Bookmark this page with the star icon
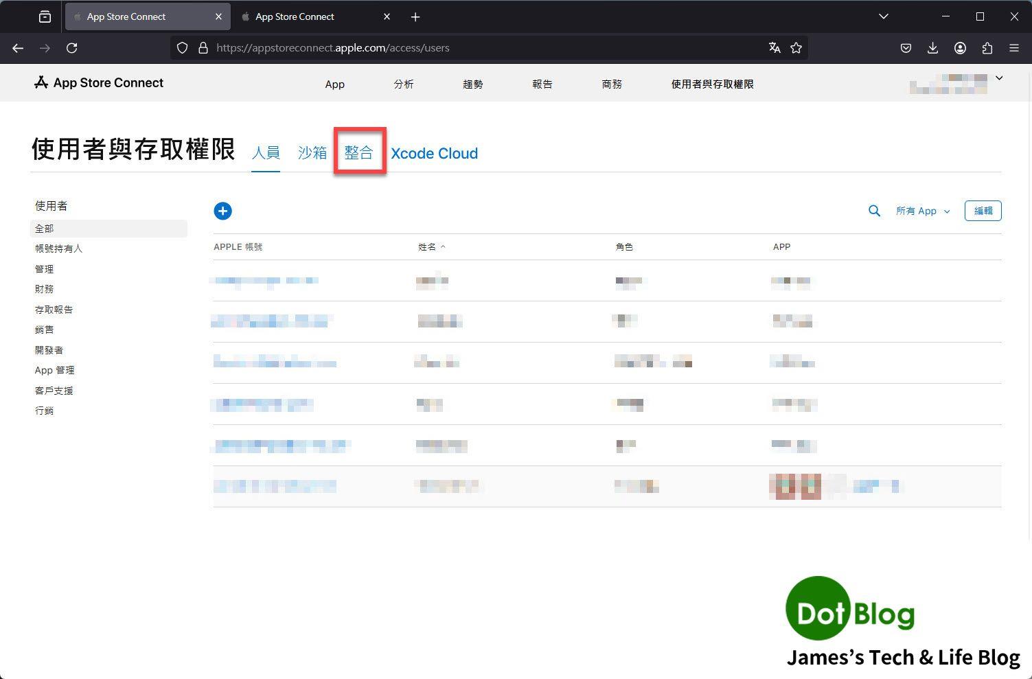Viewport: 1032px width, 679px height. pyautogui.click(x=796, y=48)
